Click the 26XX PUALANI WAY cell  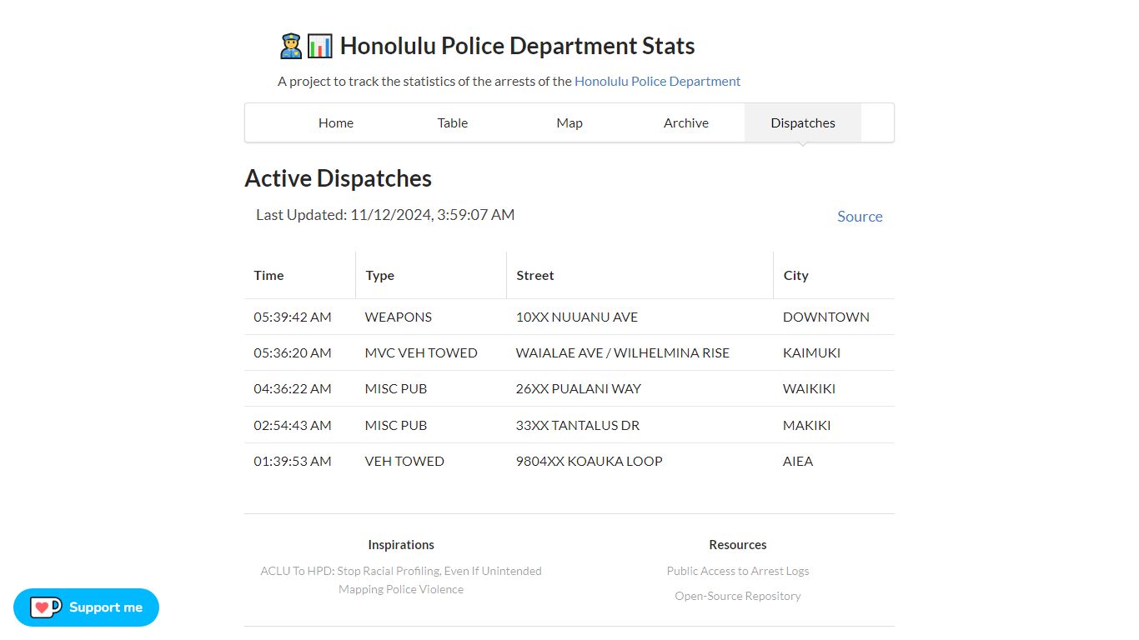(x=640, y=388)
